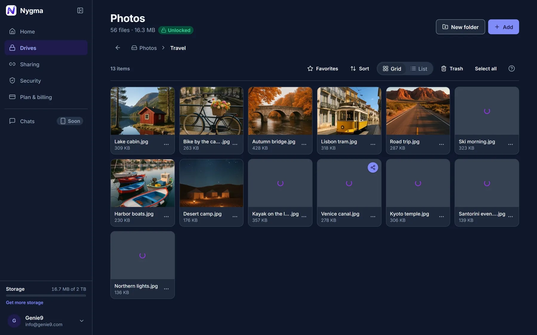This screenshot has height=335, width=537.
Task: Open the Lisbon tram thumbnail
Action: point(349,111)
